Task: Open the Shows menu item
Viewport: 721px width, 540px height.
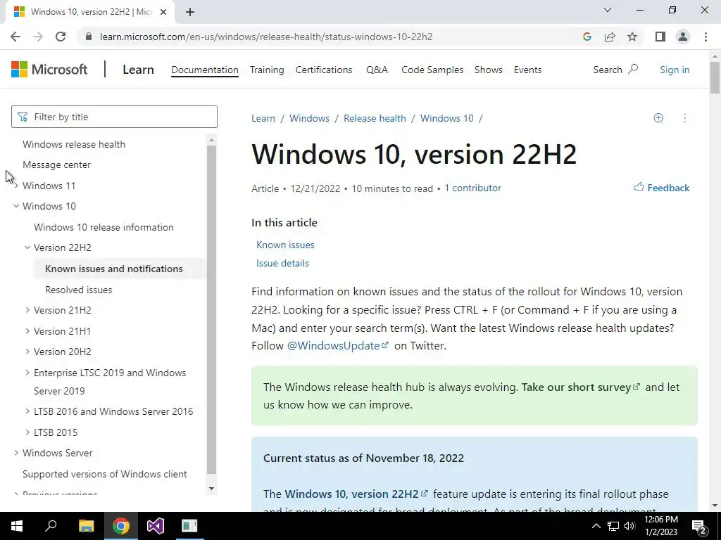Action: pyautogui.click(x=489, y=70)
